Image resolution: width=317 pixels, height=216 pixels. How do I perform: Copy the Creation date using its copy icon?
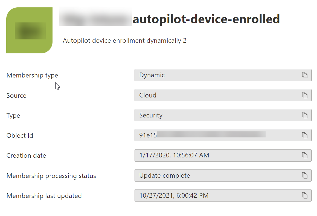[x=305, y=155]
